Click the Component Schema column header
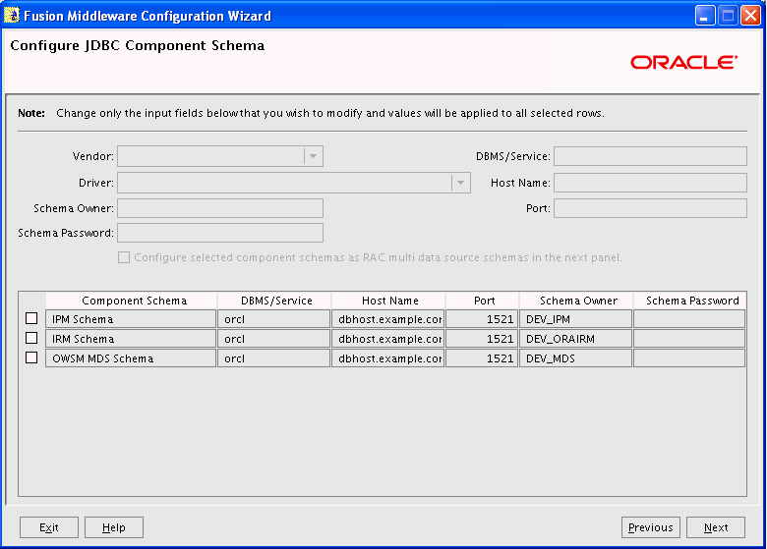 coord(132,301)
